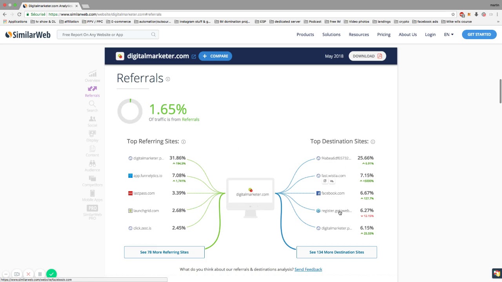This screenshot has width=502, height=282.
Task: Open the Overview sidebar section
Action: (x=92, y=76)
